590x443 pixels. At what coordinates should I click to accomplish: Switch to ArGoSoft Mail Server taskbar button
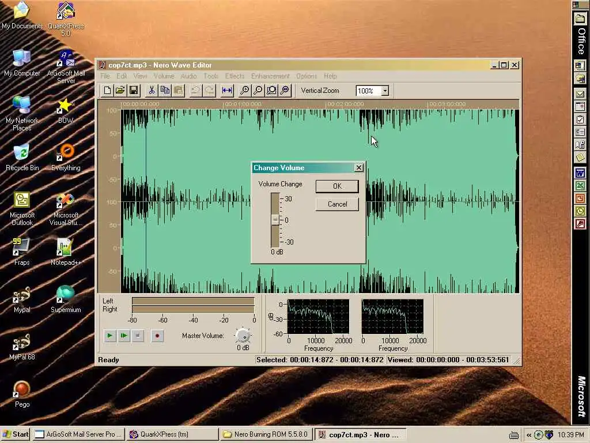pos(78,434)
